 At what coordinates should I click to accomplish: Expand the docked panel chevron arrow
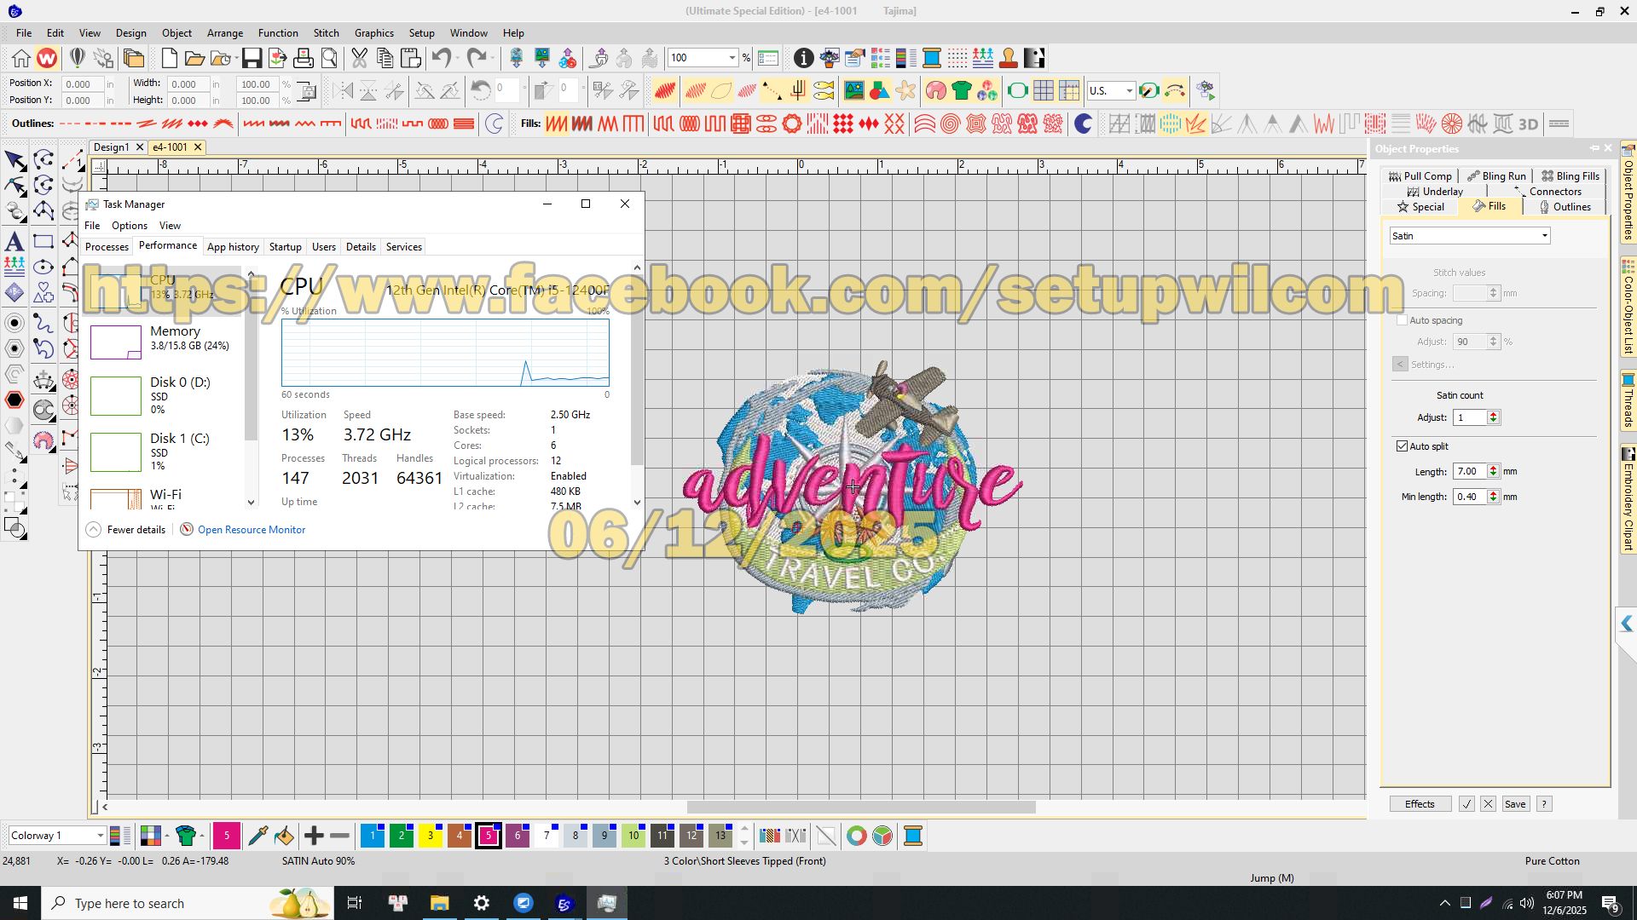[x=1626, y=624]
